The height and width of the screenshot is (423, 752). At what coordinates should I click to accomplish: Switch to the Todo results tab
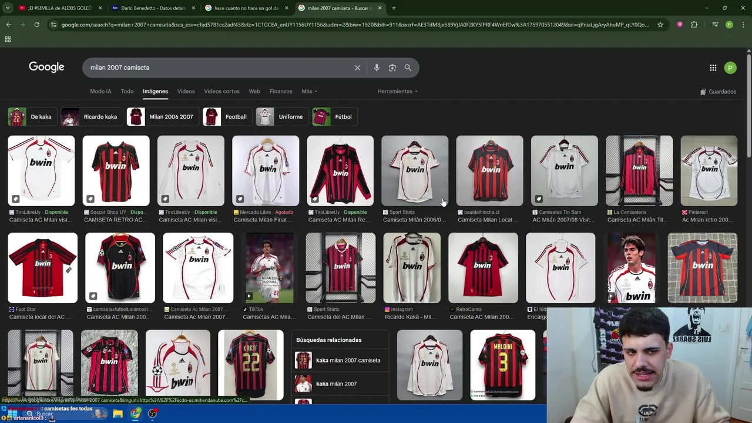[x=127, y=91]
